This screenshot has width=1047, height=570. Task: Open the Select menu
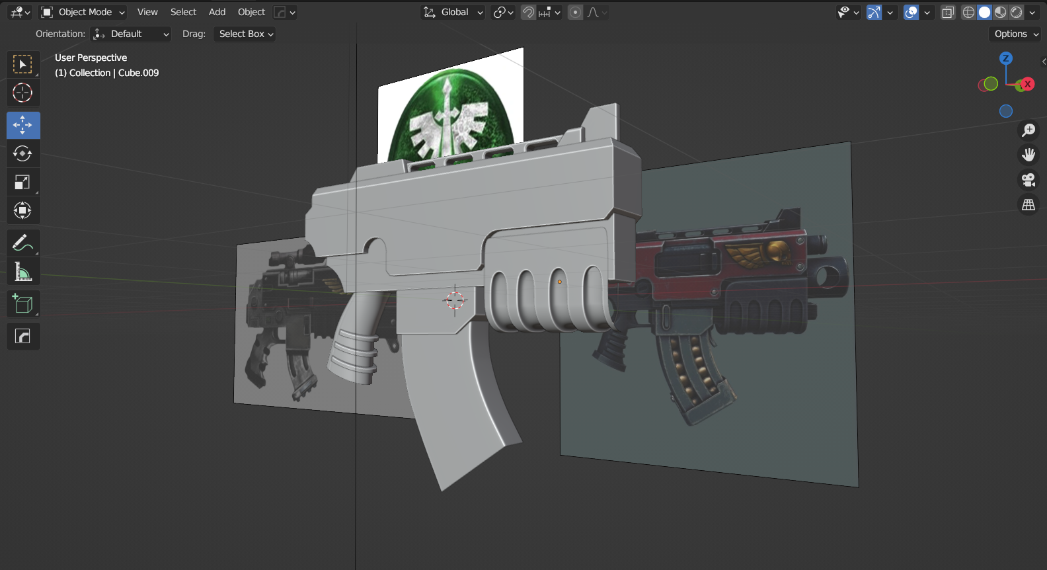(183, 12)
